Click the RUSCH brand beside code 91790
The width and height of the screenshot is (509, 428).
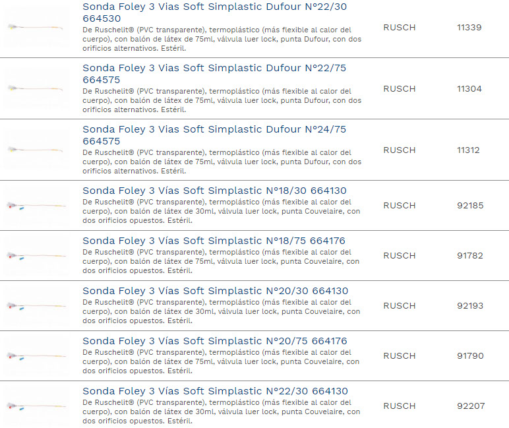tap(400, 355)
